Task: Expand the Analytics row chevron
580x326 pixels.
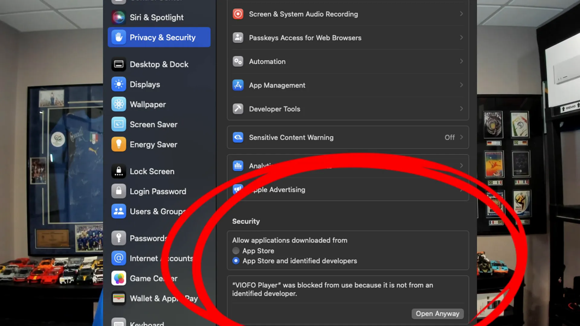Action: 461,165
